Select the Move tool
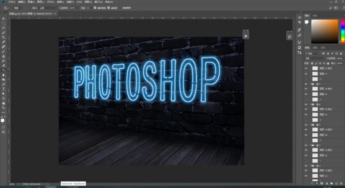 (x=3, y=19)
